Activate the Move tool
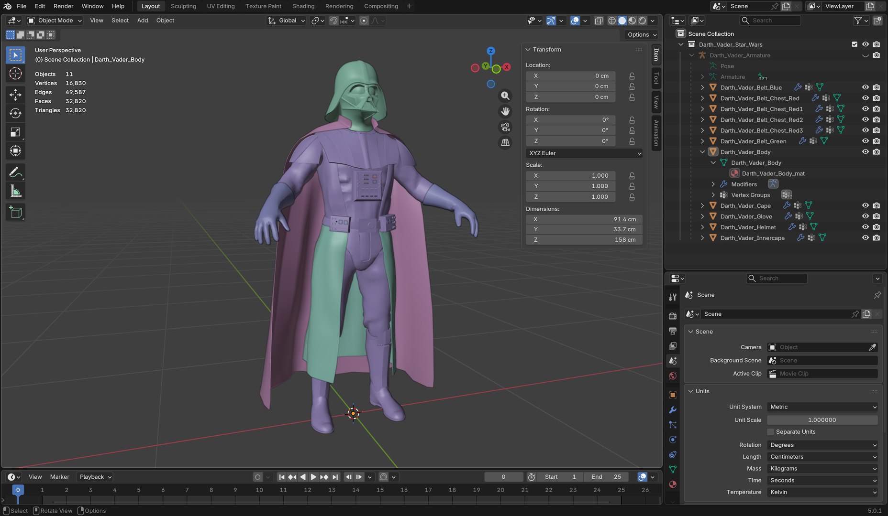The width and height of the screenshot is (888, 516). pyautogui.click(x=15, y=95)
